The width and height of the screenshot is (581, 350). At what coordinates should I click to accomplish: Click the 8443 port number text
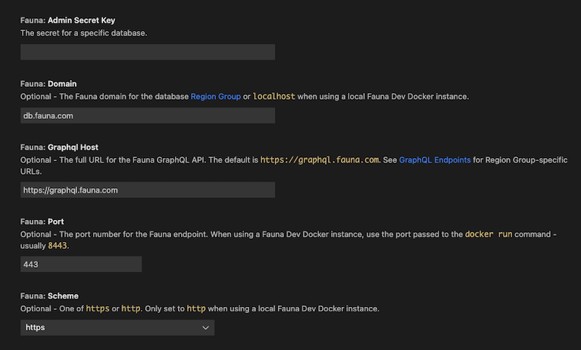tap(58, 246)
